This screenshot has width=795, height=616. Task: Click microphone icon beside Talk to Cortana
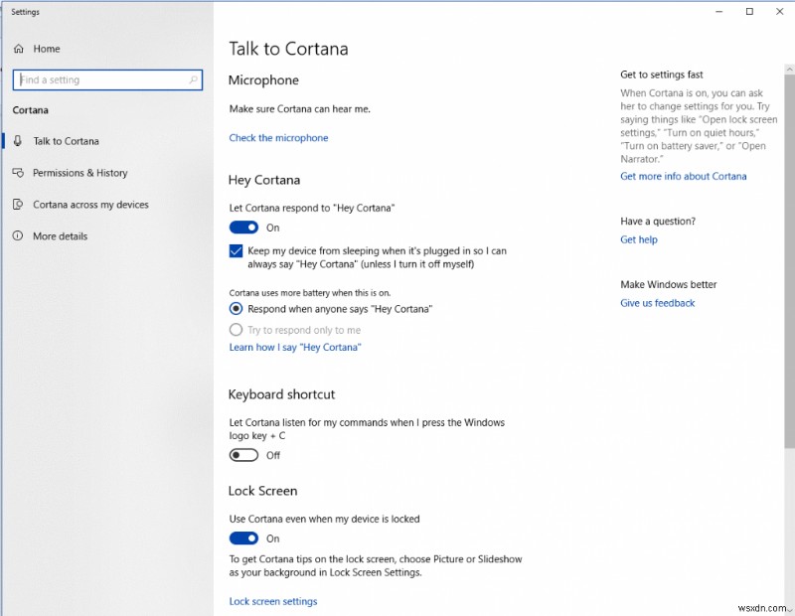(18, 141)
